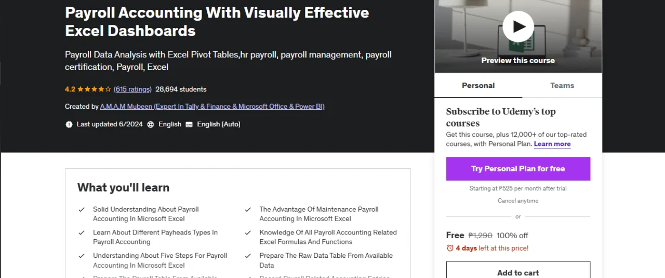Click the globe language icon
665x278 pixels.
click(x=151, y=124)
